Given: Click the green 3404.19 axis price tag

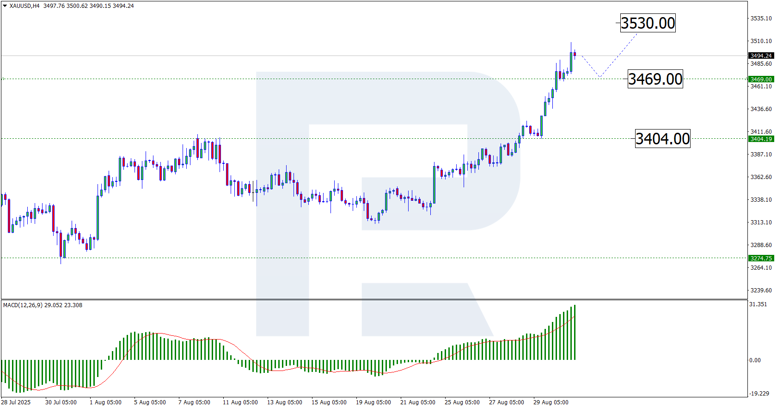Looking at the screenshot, I should [761, 139].
